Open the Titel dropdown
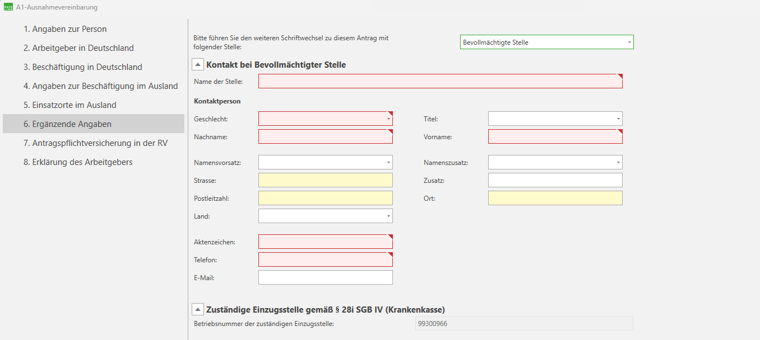This screenshot has height=340, width=760. 555,119
